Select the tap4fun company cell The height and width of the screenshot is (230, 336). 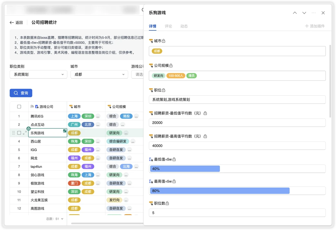[x=48, y=166]
